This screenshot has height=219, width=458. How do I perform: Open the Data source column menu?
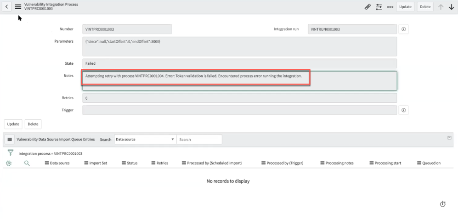[47, 163]
